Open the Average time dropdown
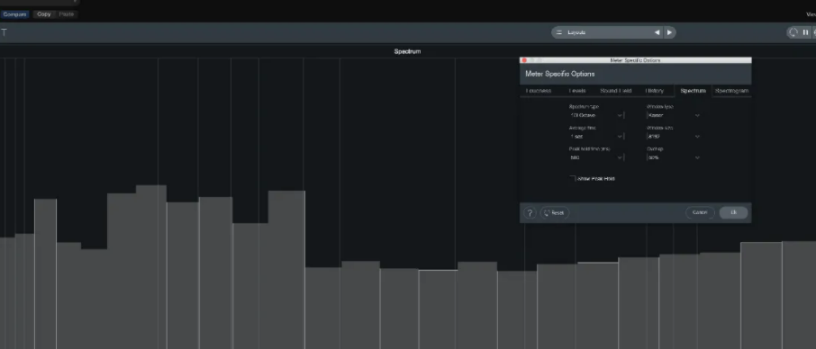 point(596,137)
